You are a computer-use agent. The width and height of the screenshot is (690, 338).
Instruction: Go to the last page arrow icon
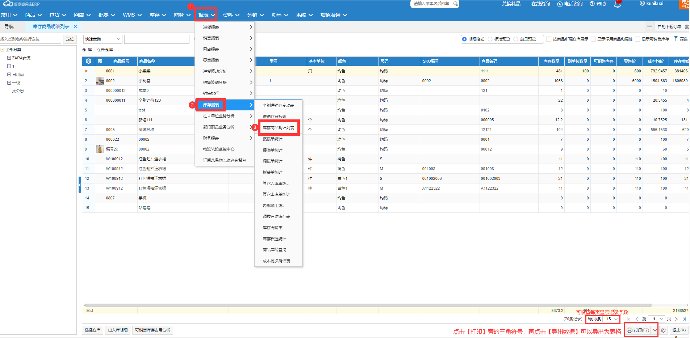(684, 319)
